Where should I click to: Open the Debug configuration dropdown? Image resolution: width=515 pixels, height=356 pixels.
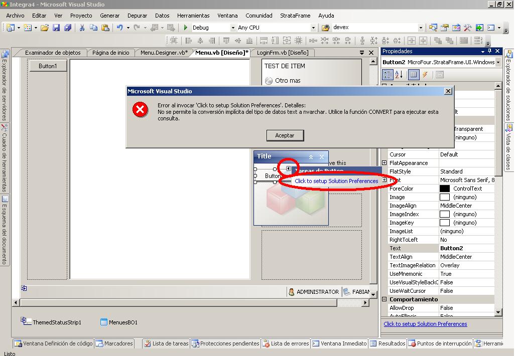point(232,28)
